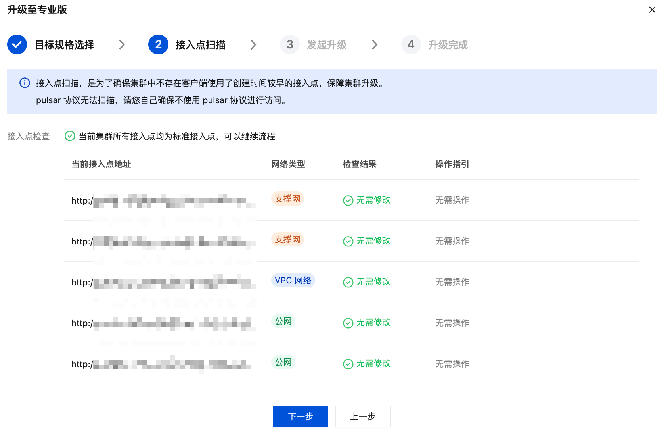Click the info icon in the blue banner

coord(25,83)
